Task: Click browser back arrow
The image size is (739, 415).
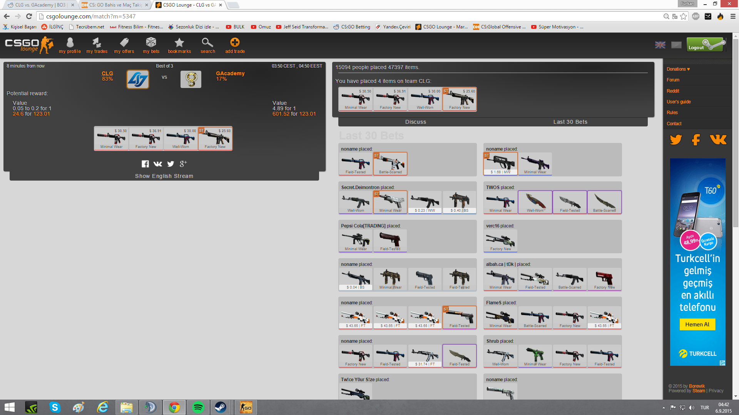Action: tap(7, 16)
